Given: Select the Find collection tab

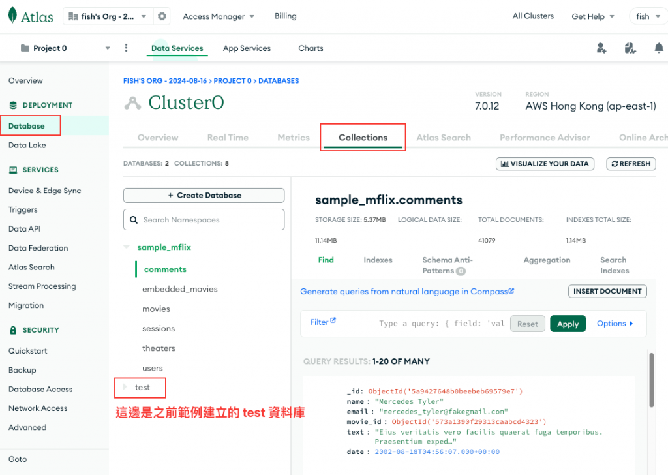Looking at the screenshot, I should tap(326, 260).
